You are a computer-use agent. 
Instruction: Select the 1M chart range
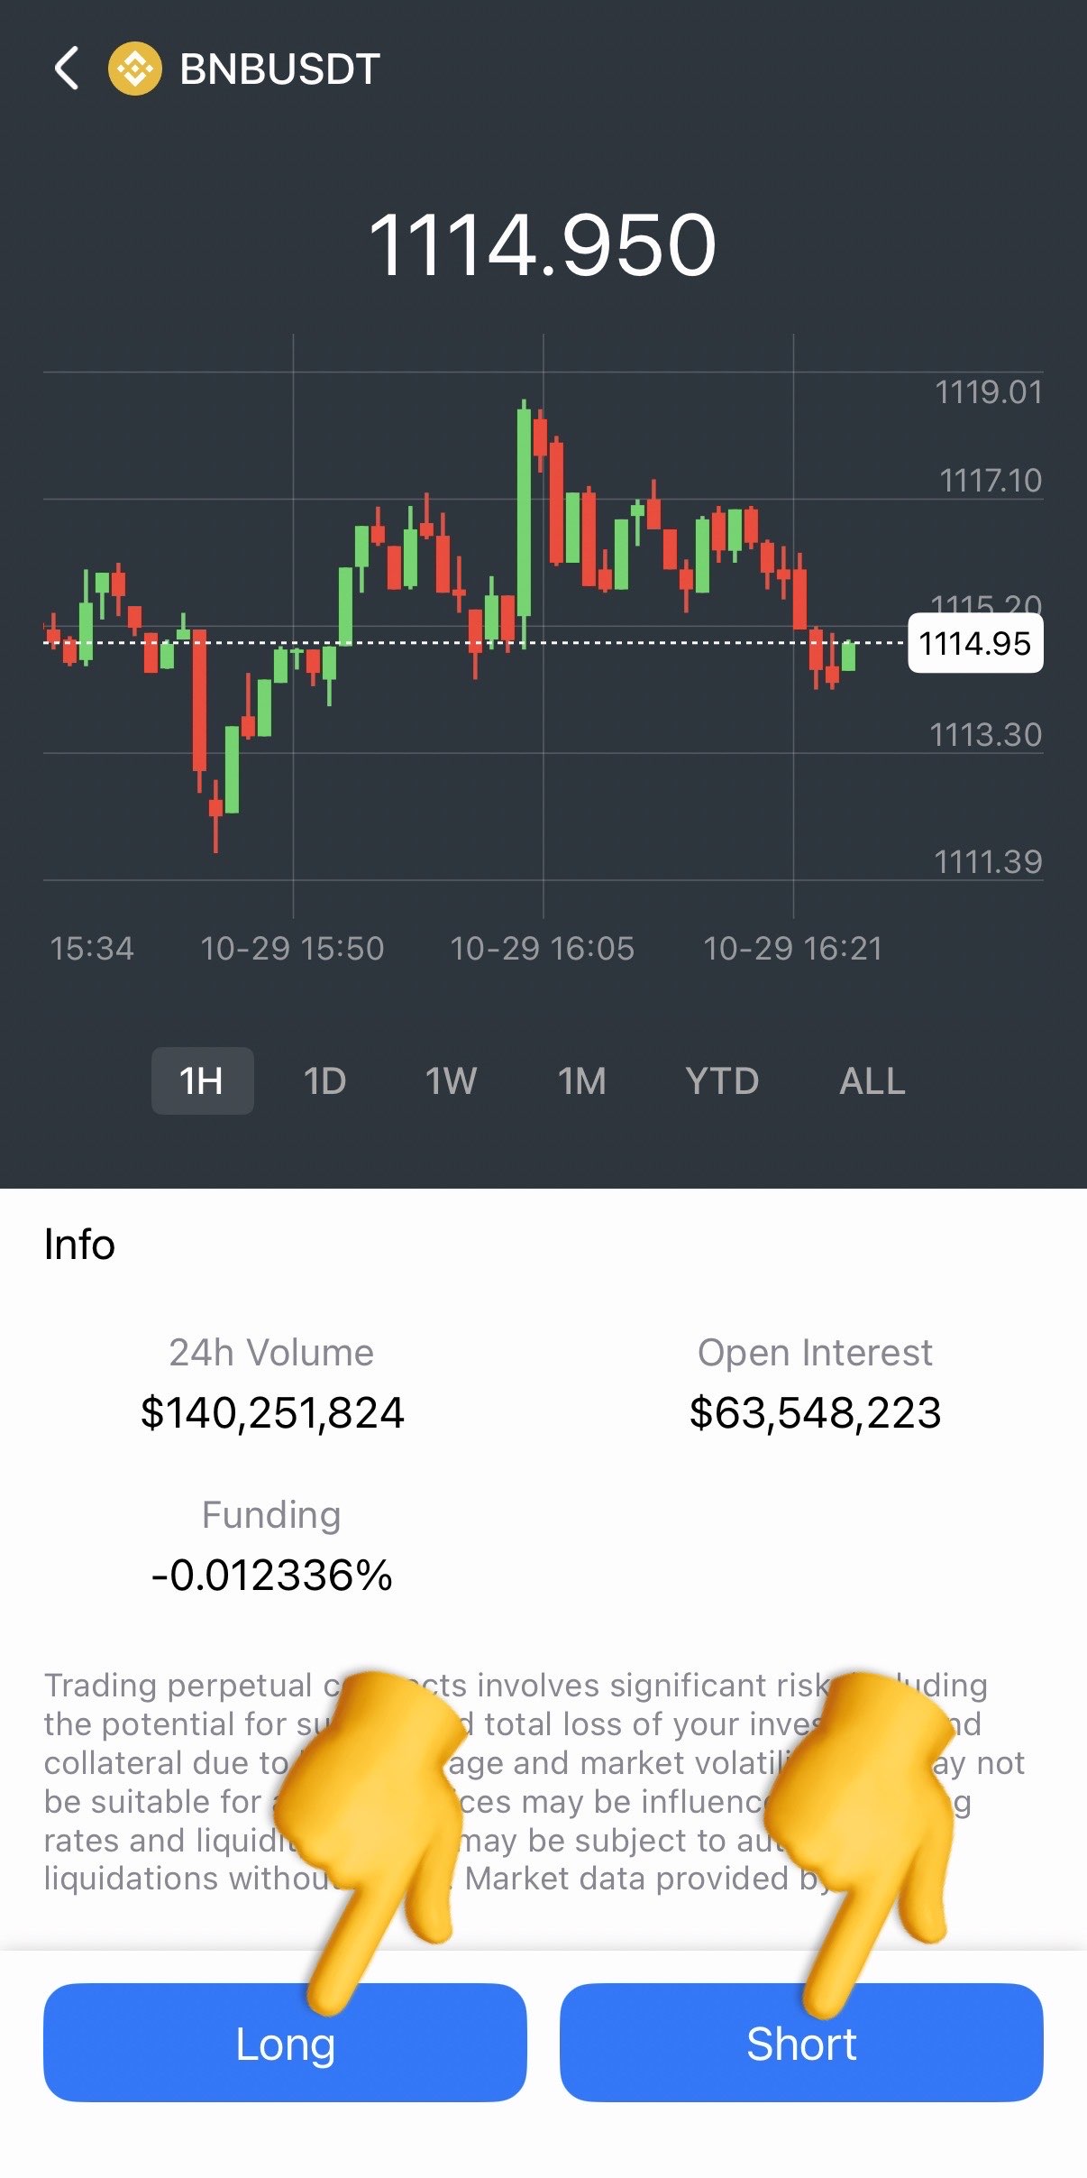(581, 1080)
